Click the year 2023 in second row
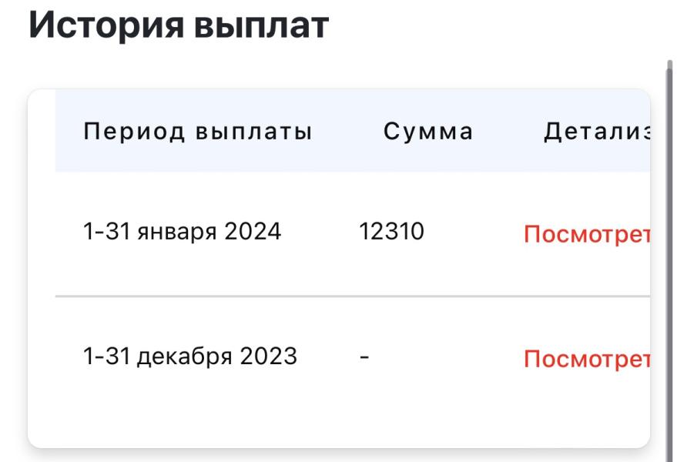 (x=269, y=356)
